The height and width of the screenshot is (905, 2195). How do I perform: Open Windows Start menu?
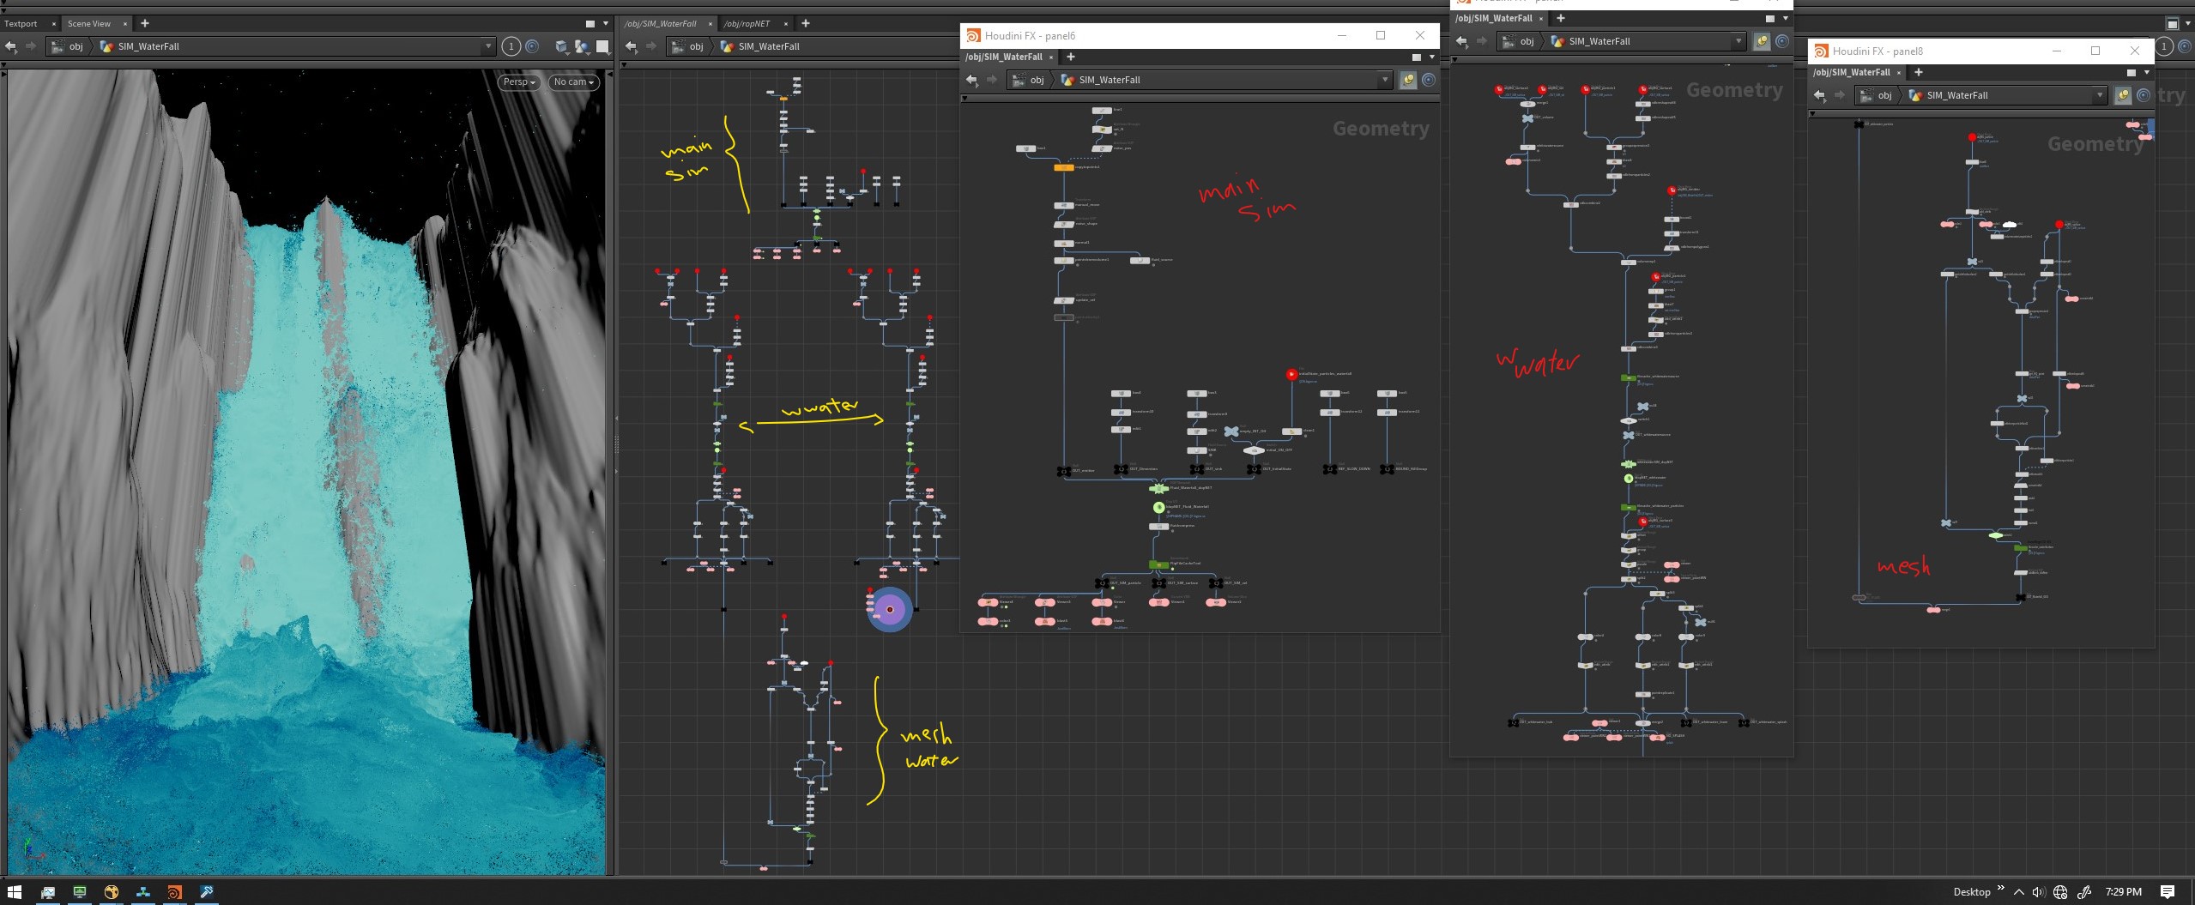pos(15,892)
